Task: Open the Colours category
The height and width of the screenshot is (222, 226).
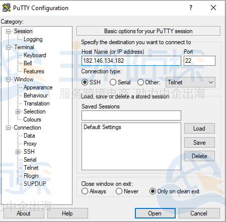Action: tap(32, 120)
